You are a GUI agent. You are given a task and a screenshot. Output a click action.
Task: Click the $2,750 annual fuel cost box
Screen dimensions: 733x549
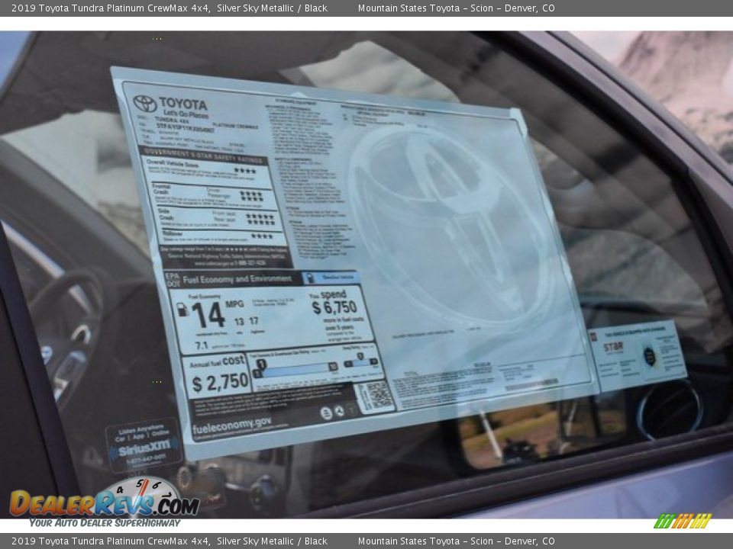point(220,382)
